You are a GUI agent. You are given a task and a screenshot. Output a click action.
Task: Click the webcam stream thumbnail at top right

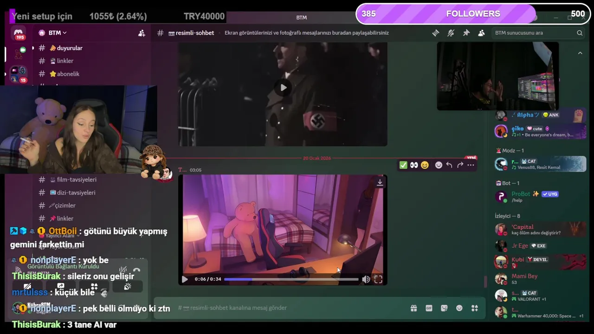pyautogui.click(x=497, y=77)
